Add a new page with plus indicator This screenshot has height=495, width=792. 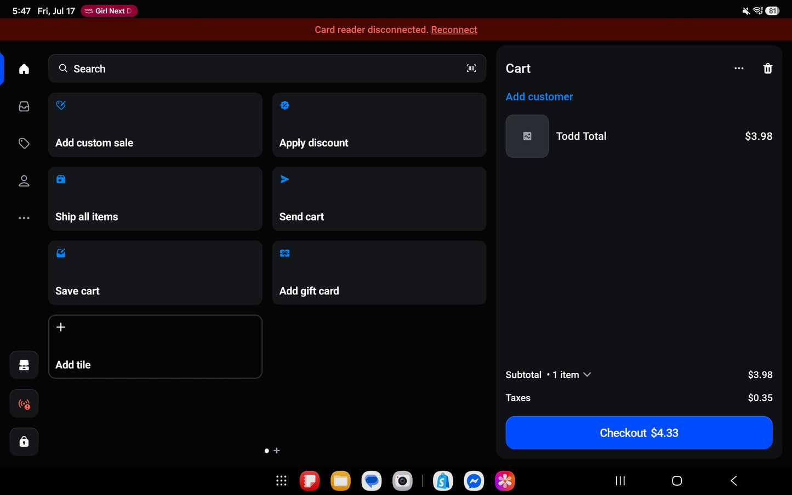277,451
